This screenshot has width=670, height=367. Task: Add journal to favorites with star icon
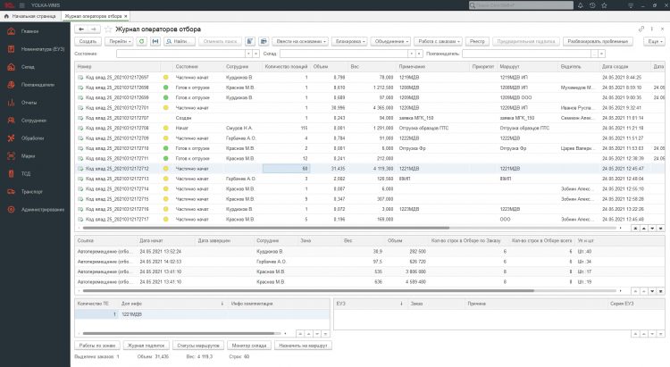tap(108, 29)
